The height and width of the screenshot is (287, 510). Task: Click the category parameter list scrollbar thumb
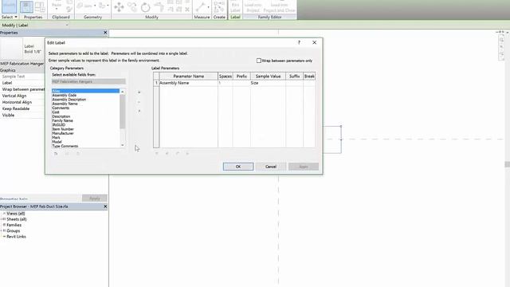click(x=123, y=112)
